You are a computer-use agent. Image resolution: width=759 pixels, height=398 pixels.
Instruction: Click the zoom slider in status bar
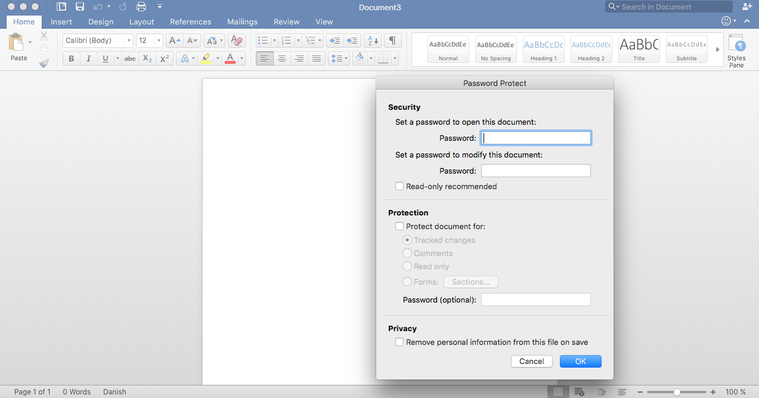[x=677, y=392]
